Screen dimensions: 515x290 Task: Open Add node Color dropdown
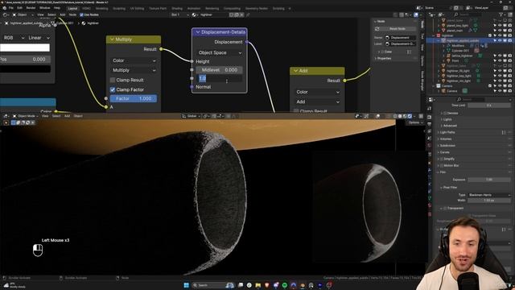tap(317, 92)
